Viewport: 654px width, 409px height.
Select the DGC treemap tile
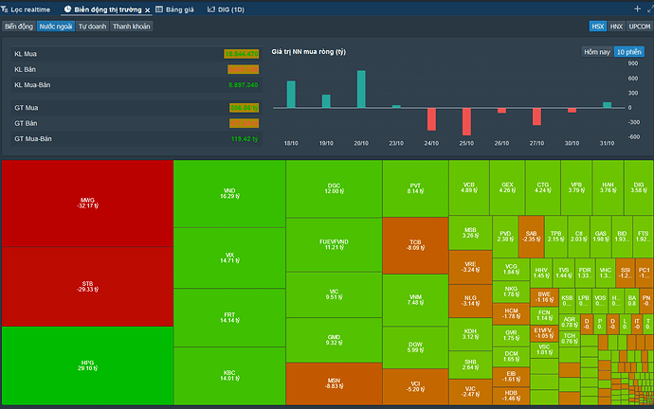pos(334,188)
